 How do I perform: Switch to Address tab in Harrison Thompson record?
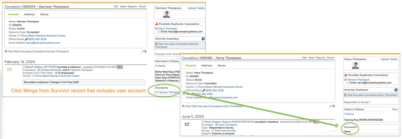pos(29,14)
